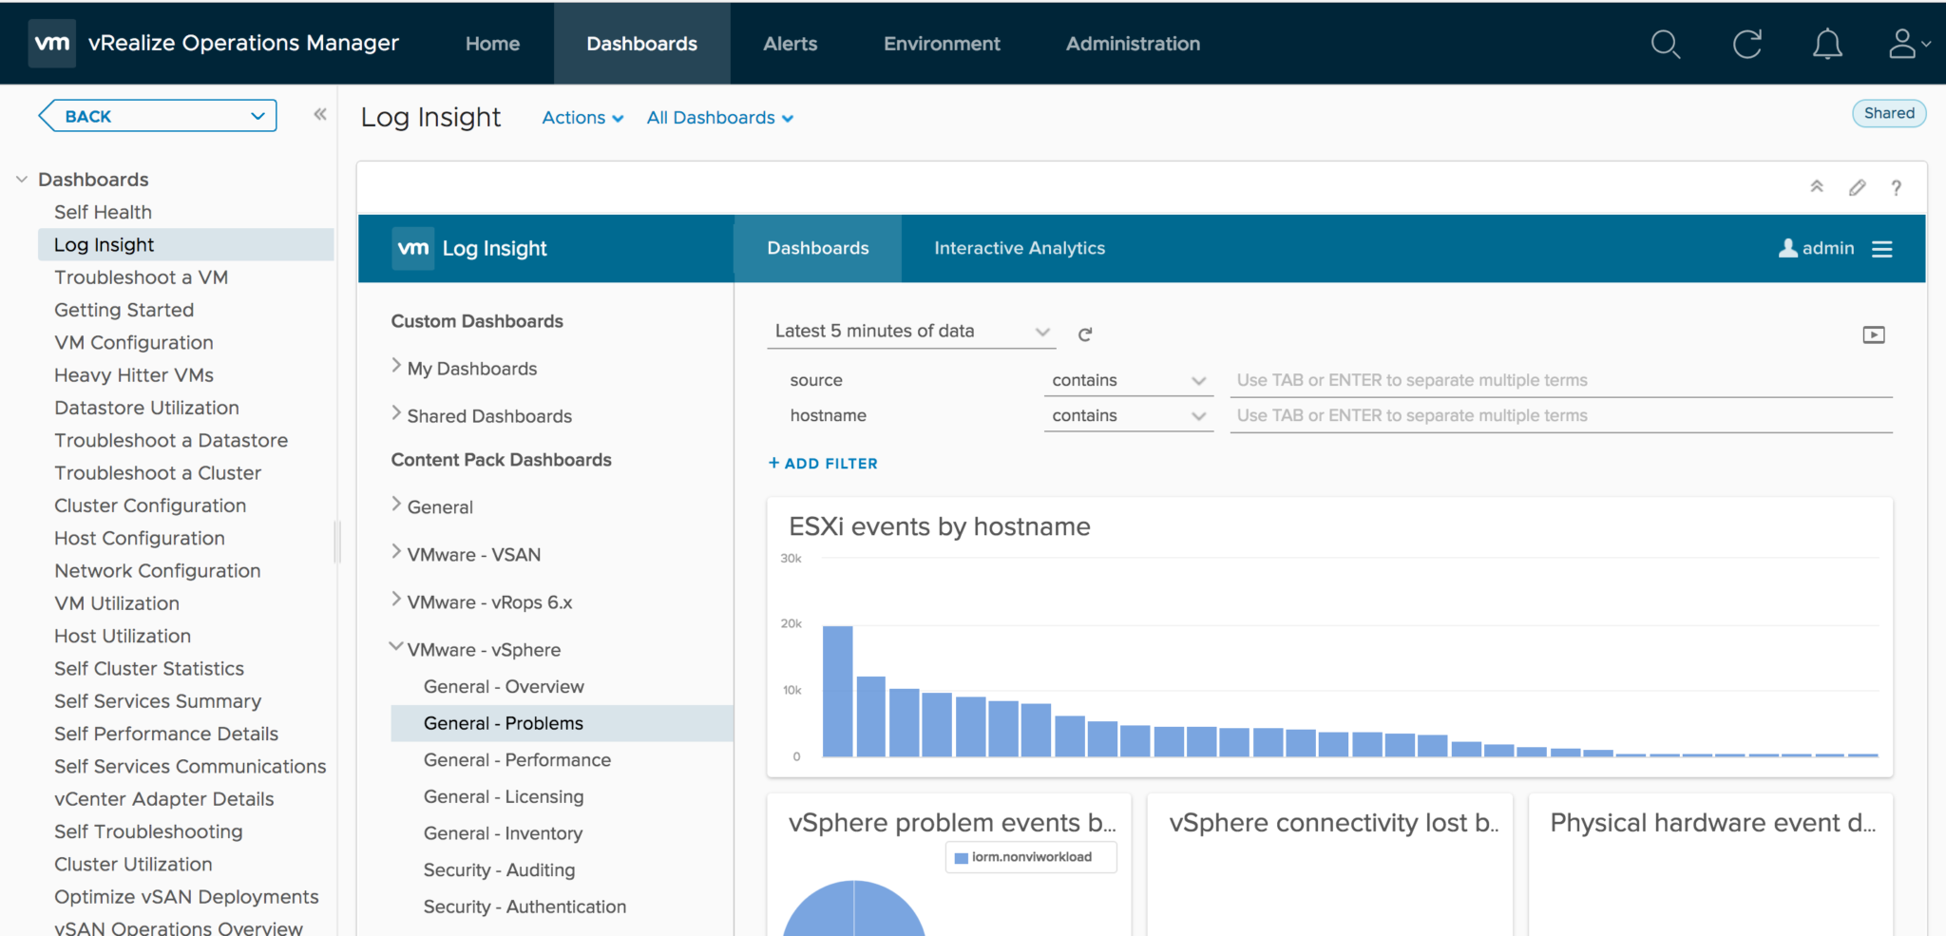Click the admin user icon in Log Insight
Viewport: 1946px width, 936px height.
point(1787,248)
